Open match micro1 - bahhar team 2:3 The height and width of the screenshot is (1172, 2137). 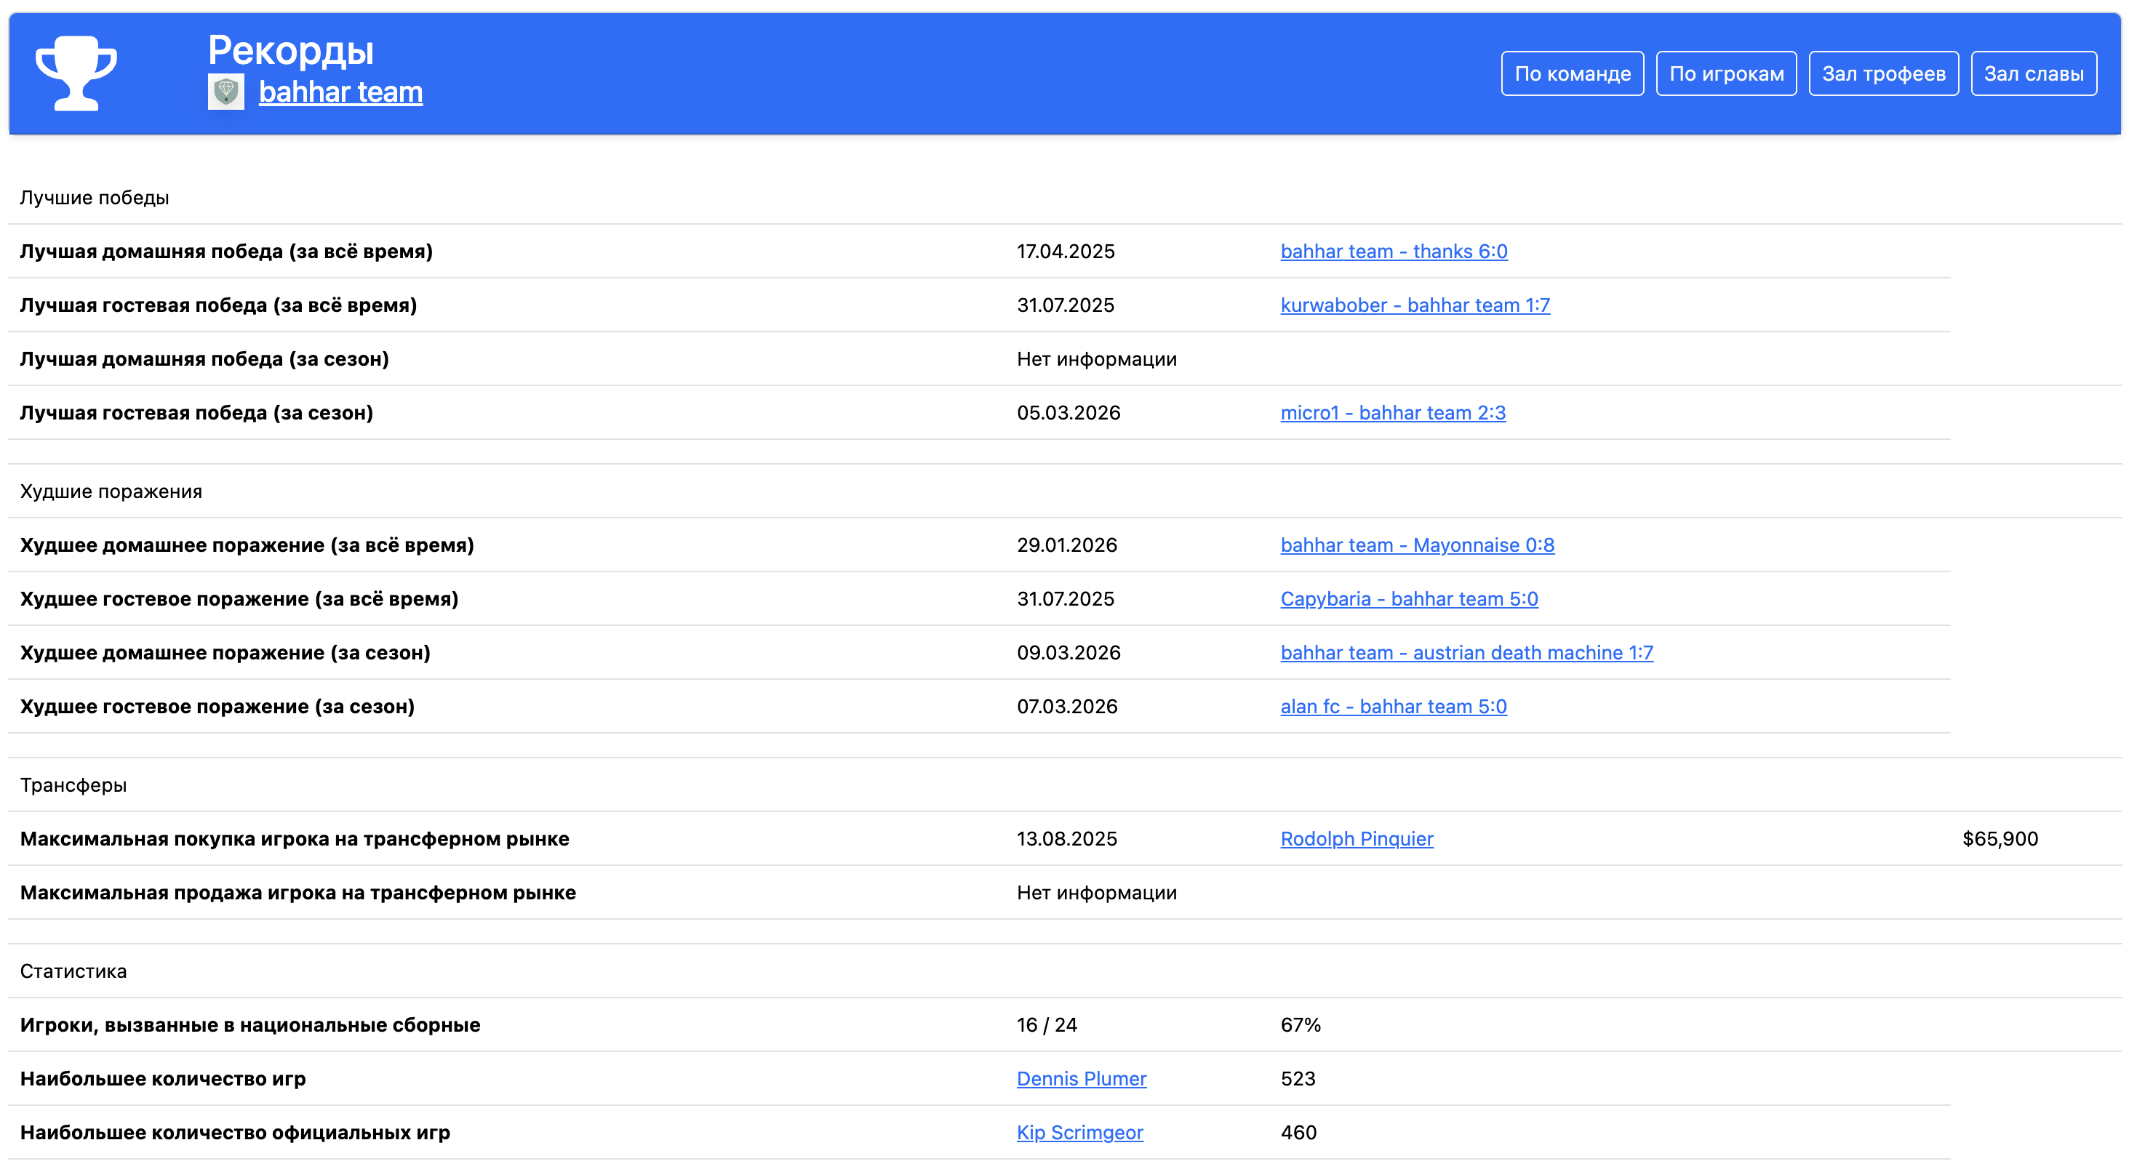pyautogui.click(x=1392, y=413)
